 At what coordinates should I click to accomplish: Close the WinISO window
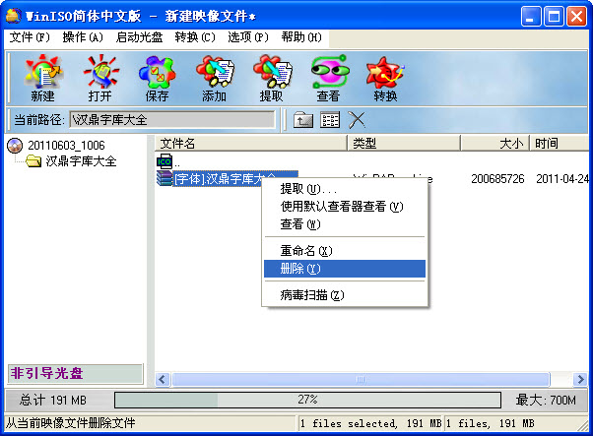point(576,17)
